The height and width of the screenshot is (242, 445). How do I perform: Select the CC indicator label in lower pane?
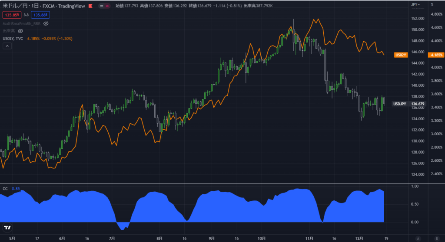click(x=5, y=189)
